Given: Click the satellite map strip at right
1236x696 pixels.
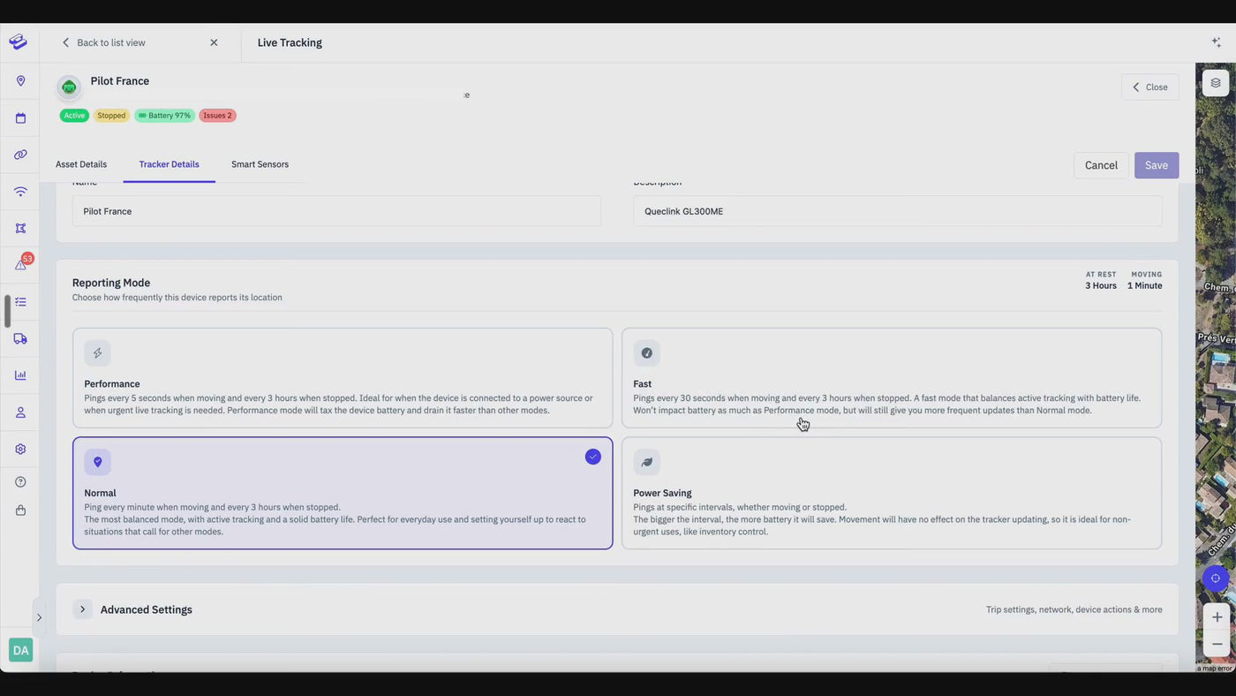Looking at the screenshot, I should (1216, 367).
